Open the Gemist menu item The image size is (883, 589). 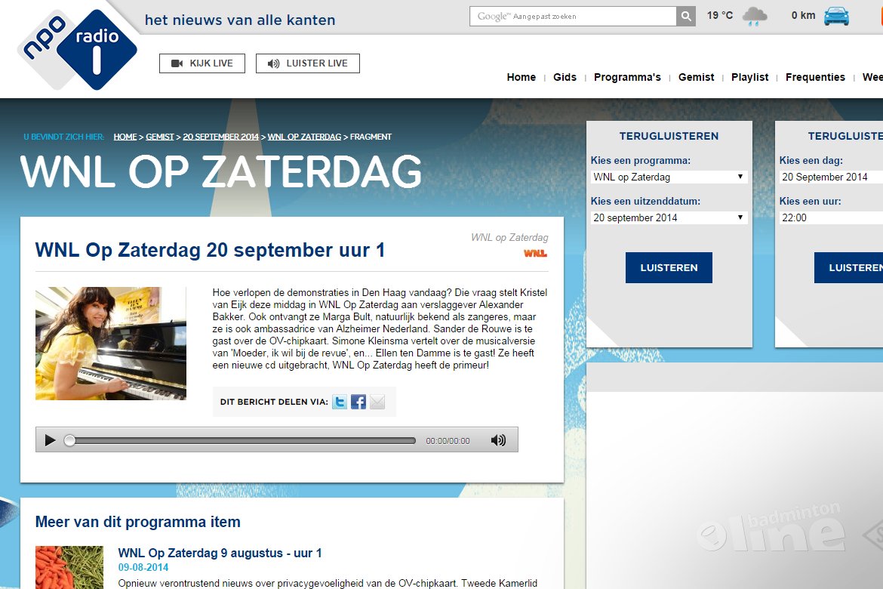[x=696, y=77]
